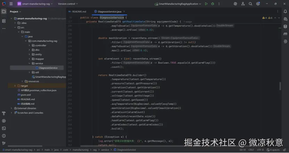Open the Maven tool window
This screenshot has width=289, height=153.
(285, 34)
